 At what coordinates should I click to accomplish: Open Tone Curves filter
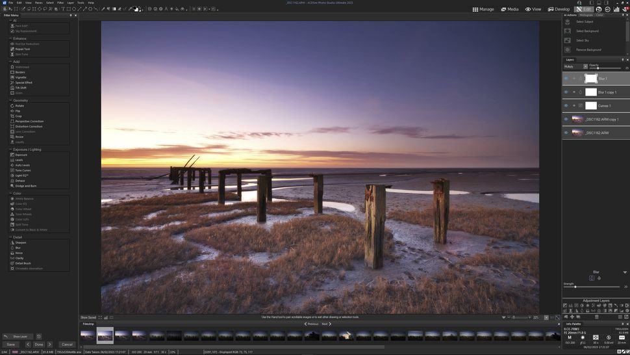pos(23,170)
